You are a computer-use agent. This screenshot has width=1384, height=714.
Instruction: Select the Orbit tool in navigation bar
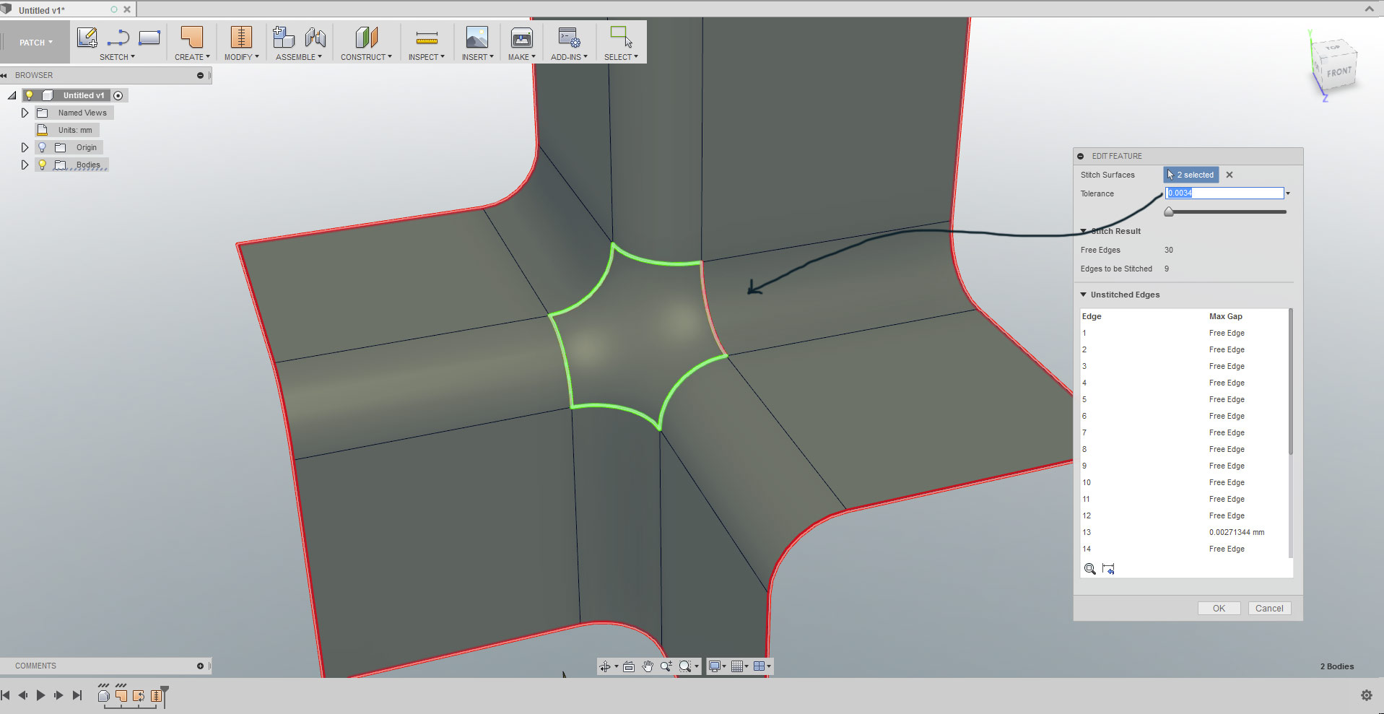coord(607,666)
